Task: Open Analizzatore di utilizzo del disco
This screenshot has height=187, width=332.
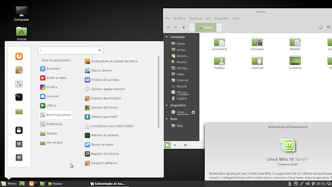Action: pyautogui.click(x=111, y=61)
